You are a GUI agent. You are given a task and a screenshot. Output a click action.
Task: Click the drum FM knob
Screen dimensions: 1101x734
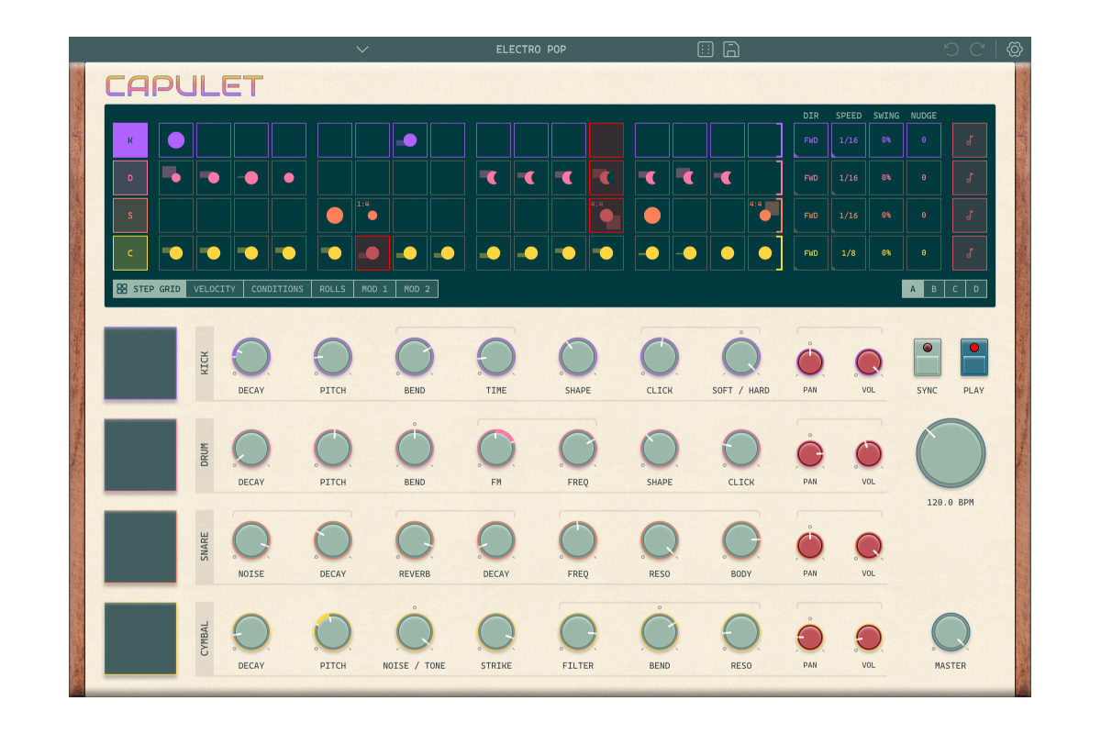click(496, 449)
